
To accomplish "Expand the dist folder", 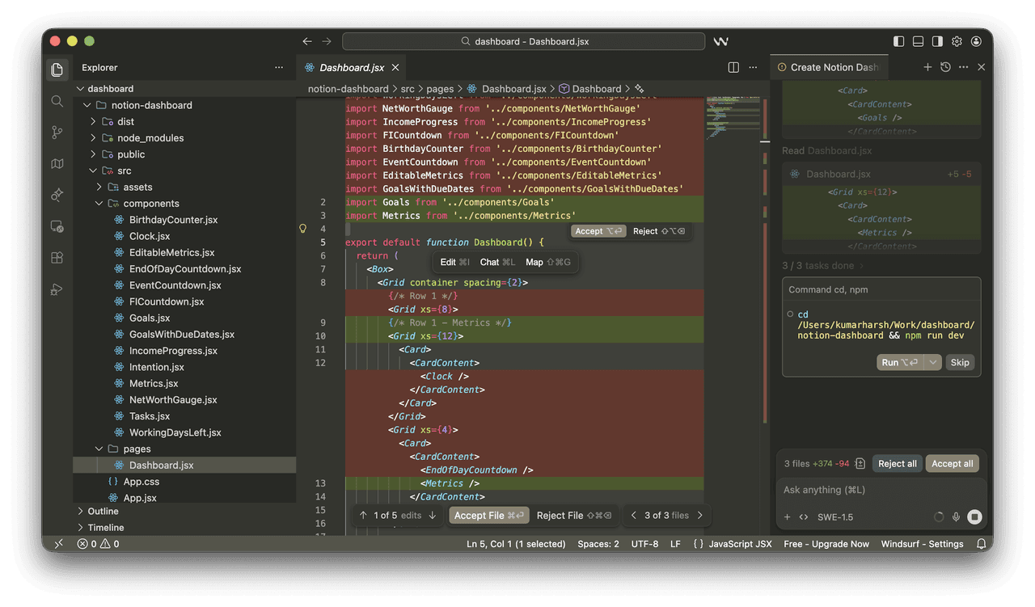I will (93, 121).
